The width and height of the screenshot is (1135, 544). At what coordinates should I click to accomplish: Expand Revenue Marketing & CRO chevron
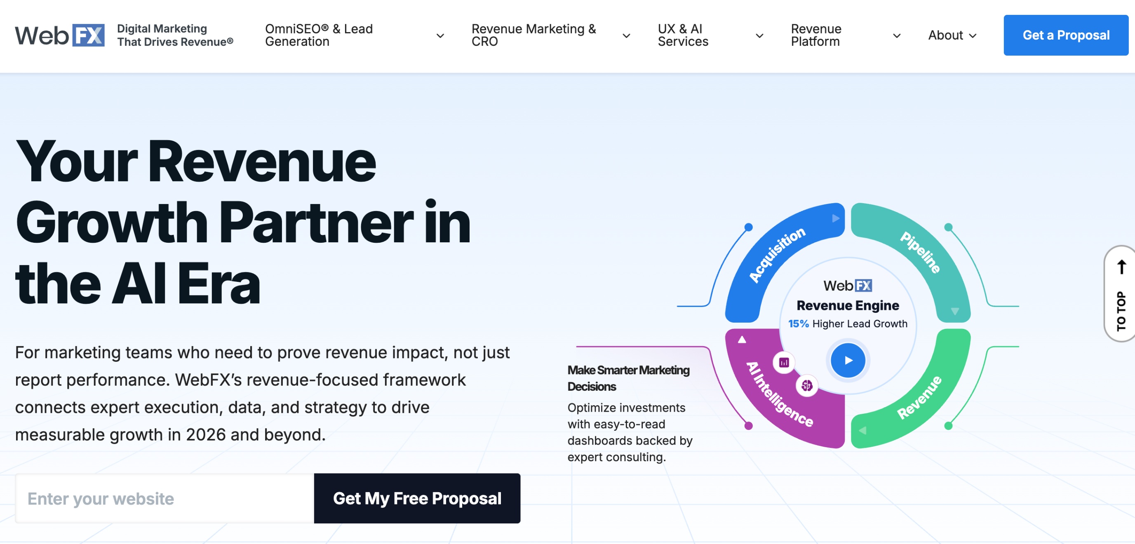click(626, 36)
